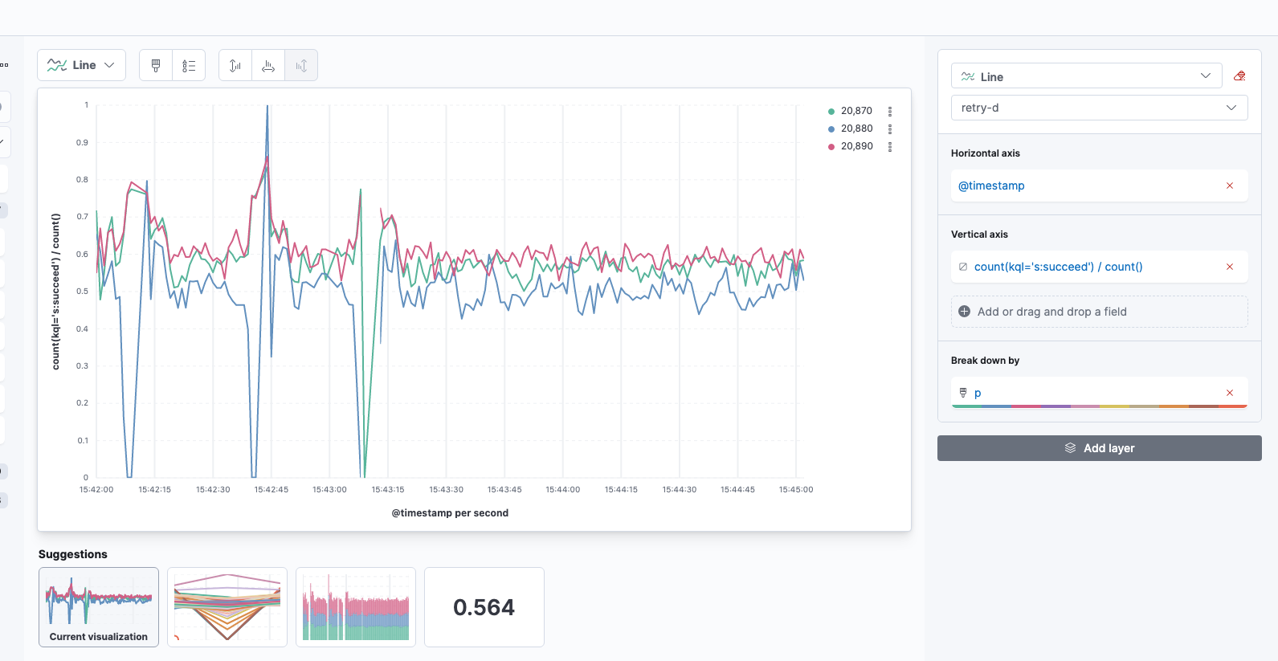The image size is (1278, 661).
Task: Open Left axis settings icon
Action: coord(235,66)
